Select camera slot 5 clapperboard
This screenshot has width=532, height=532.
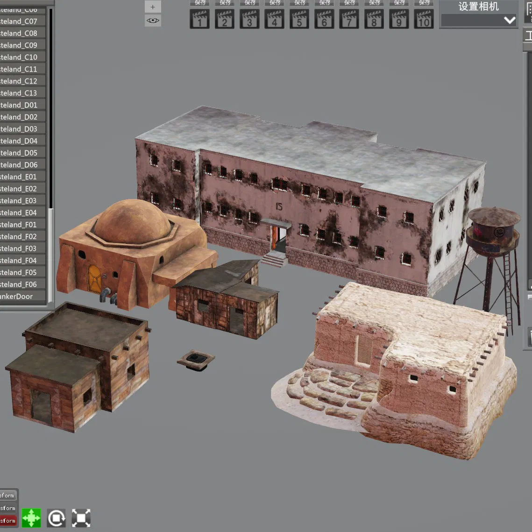[299, 19]
